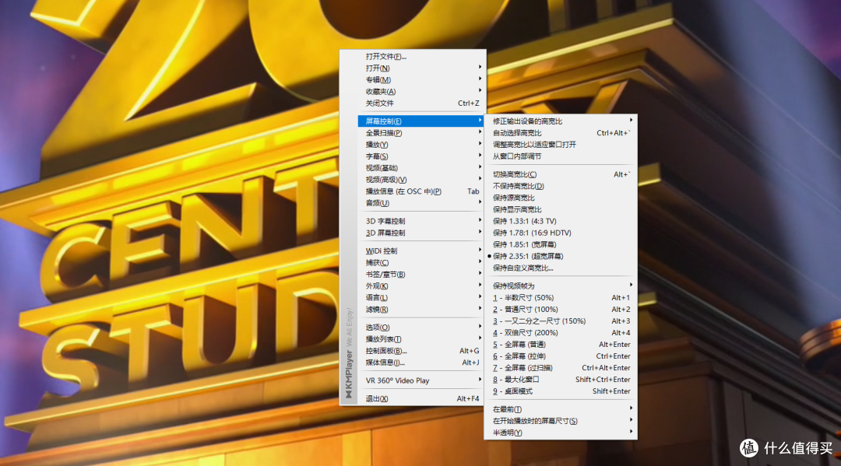Select 保持 1.85:1 (宽屏幕)
The width and height of the screenshot is (841, 466).
click(x=561, y=244)
